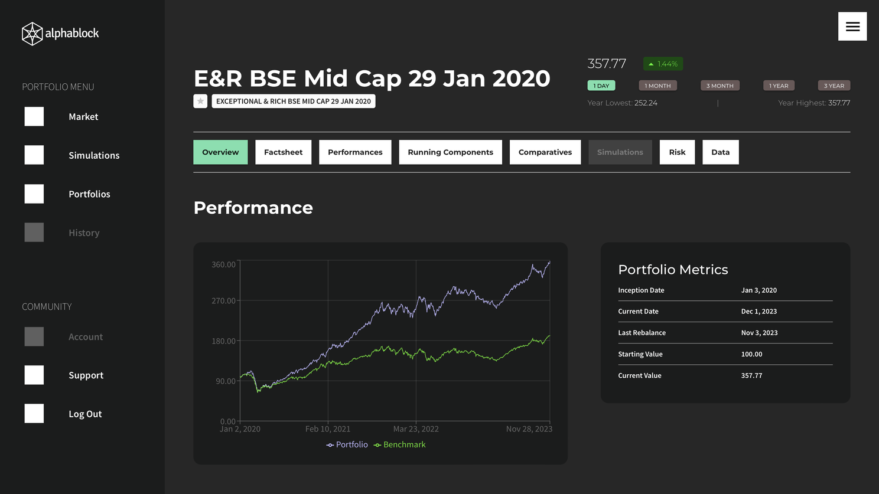Viewport: 879px width, 494px height.
Task: Click the Simulations sidebar icon
Action: click(x=34, y=155)
